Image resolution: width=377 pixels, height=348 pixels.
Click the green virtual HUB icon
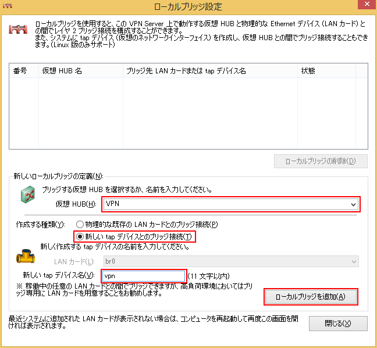point(29,198)
